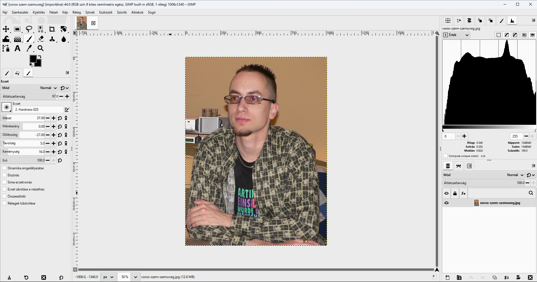Viewport: 537px width, 282px height.
Task: Enable the Dinamika engedélyezése checkbox
Action: coord(5,168)
